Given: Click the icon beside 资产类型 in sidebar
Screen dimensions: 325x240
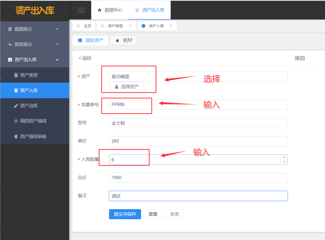Looking at the screenshot, I should pyautogui.click(x=16, y=75).
